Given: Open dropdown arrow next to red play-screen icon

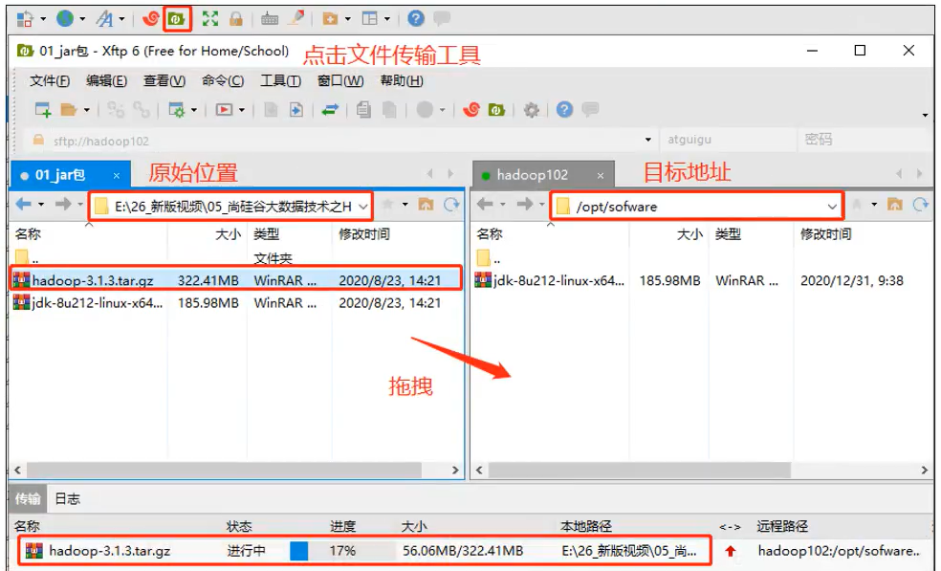Looking at the screenshot, I should [241, 110].
